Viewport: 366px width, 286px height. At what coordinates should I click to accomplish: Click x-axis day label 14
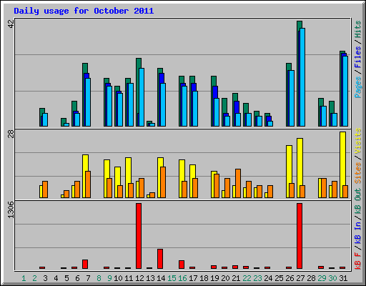point(161,278)
